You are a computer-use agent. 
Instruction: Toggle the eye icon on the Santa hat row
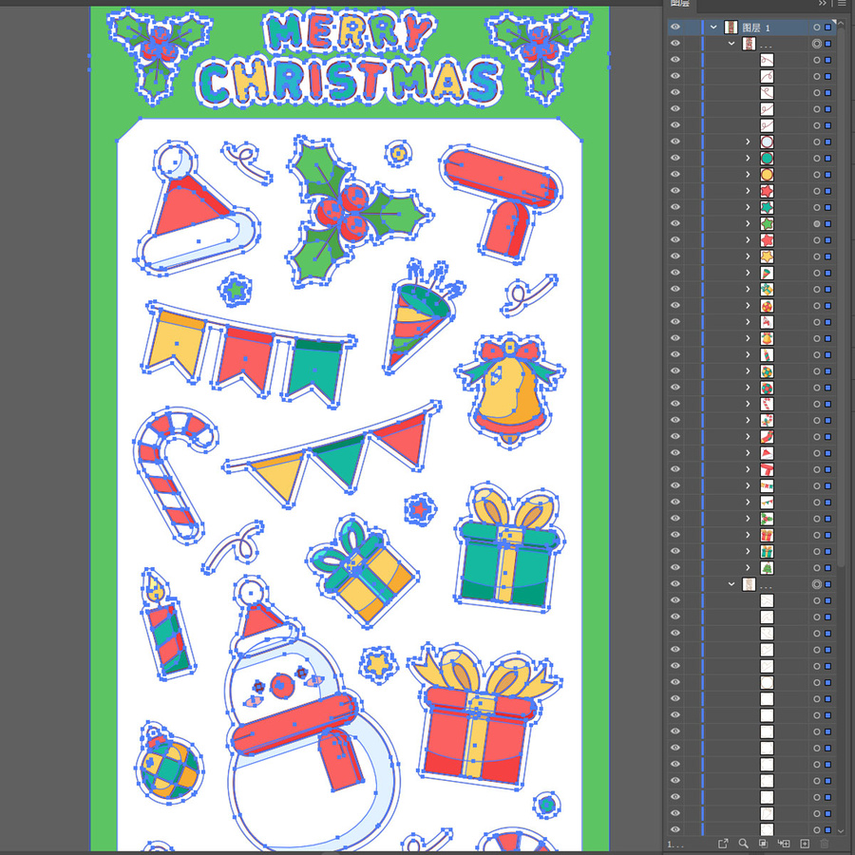[x=675, y=452]
